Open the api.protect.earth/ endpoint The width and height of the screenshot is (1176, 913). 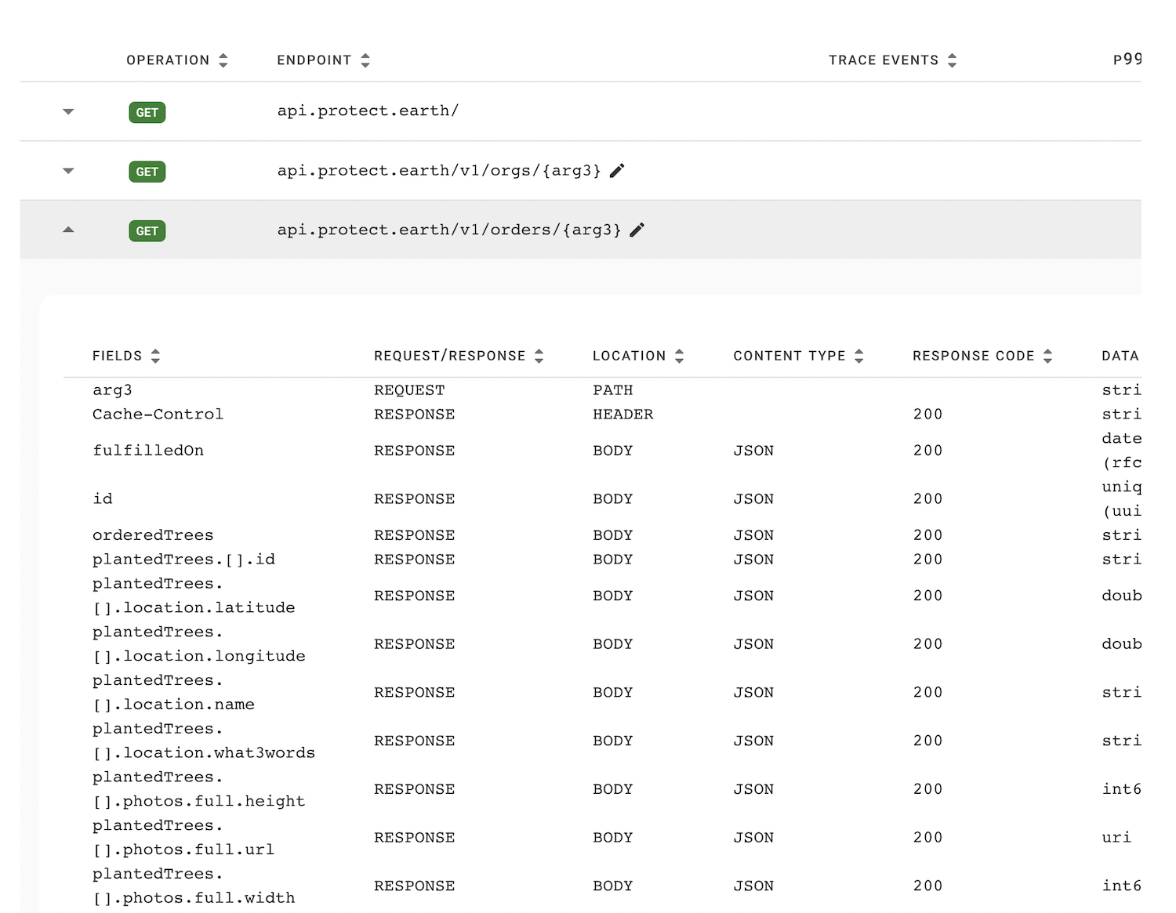368,111
